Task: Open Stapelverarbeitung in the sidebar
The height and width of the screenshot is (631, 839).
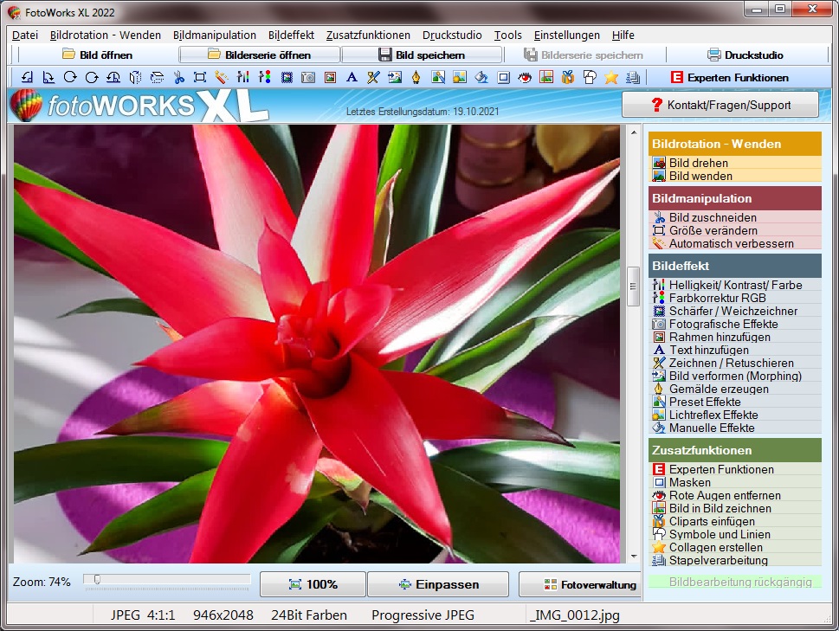Action: (x=736, y=560)
